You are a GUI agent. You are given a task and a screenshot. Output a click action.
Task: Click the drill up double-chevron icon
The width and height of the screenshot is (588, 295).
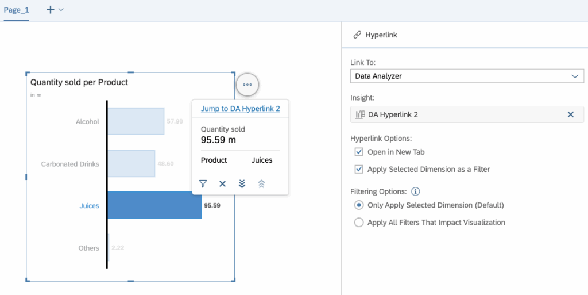point(261,183)
